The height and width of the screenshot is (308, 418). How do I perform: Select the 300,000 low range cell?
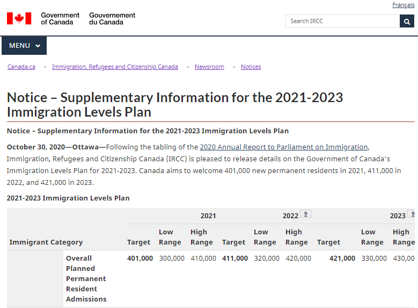click(x=172, y=259)
